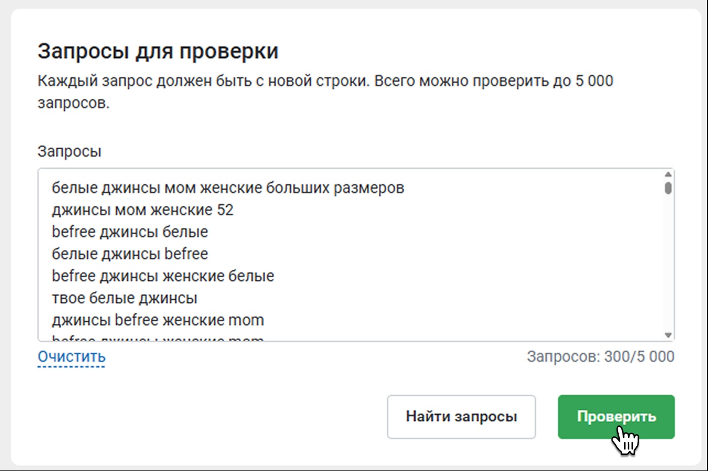Click the textarea scrollbar down arrow

pyautogui.click(x=668, y=335)
